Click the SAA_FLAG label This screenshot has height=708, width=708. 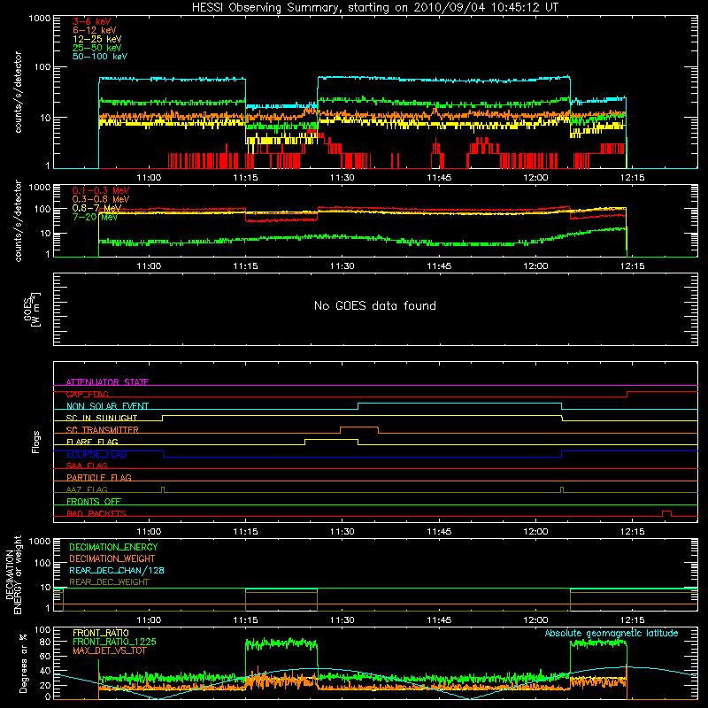pyautogui.click(x=87, y=466)
